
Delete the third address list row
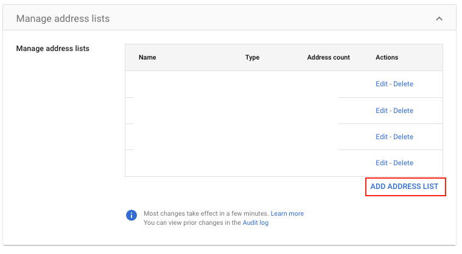403,137
